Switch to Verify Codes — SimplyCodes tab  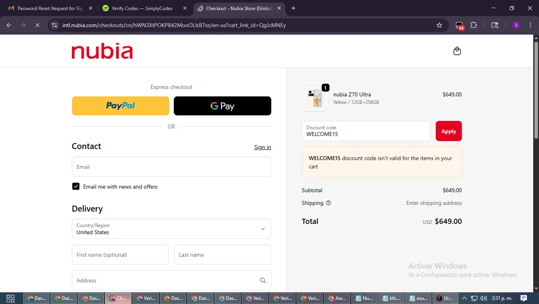point(142,8)
